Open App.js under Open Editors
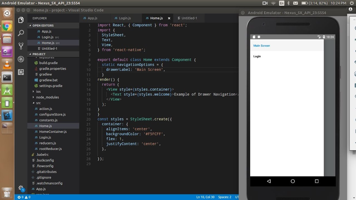Image resolution: width=356 pixels, height=200 pixels. coord(53,31)
